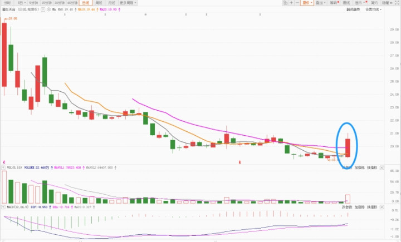Click the orange MA10 value label
401x242 pixels.
(87, 9)
